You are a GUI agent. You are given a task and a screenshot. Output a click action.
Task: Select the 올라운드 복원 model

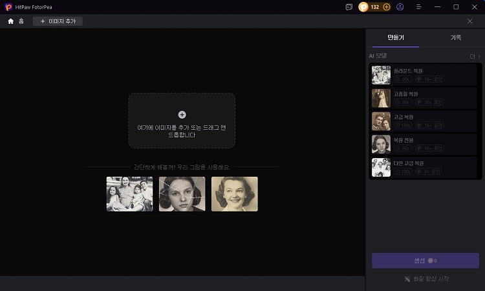[x=424, y=75]
